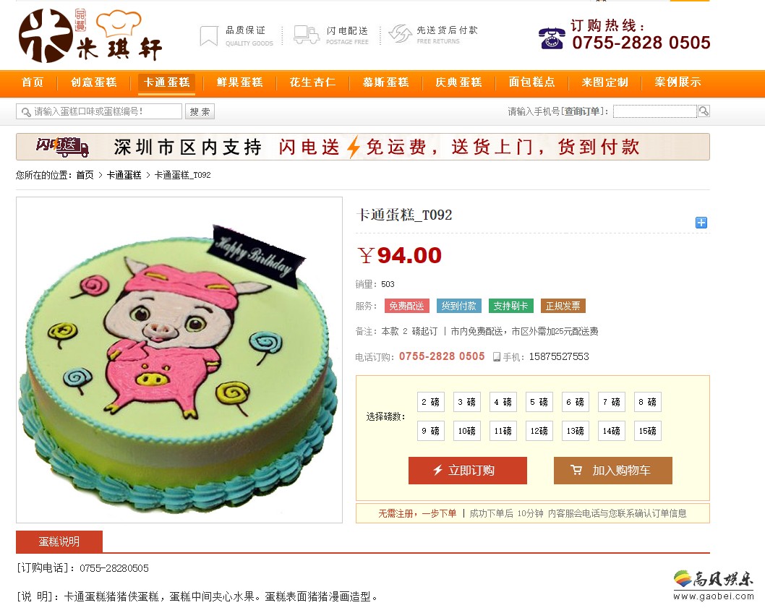Switch to the 蛋糕说明 tab
Image resolution: width=765 pixels, height=613 pixels.
[x=59, y=541]
